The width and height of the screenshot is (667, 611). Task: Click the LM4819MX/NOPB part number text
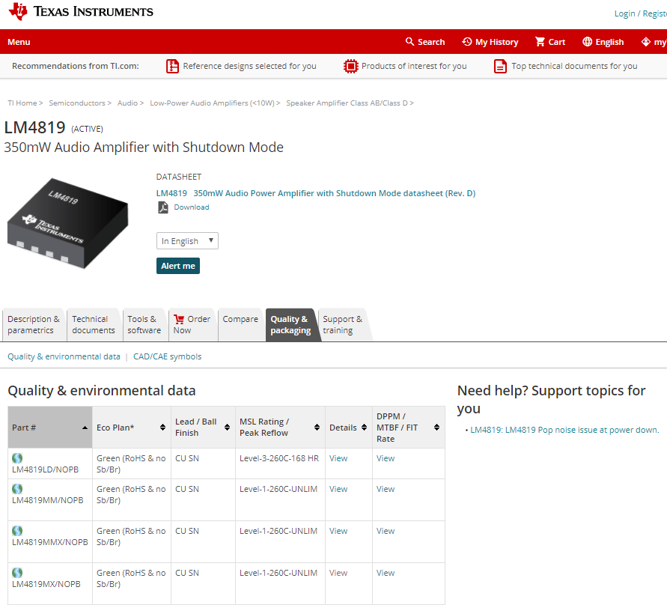(46, 584)
